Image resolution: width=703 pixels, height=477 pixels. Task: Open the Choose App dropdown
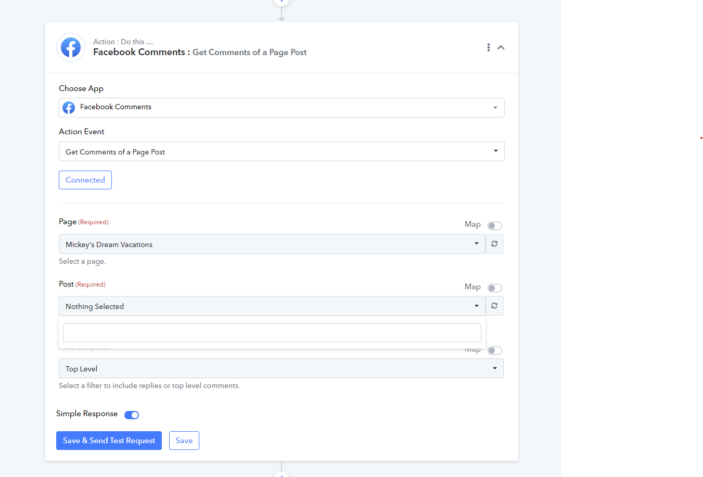tap(282, 108)
